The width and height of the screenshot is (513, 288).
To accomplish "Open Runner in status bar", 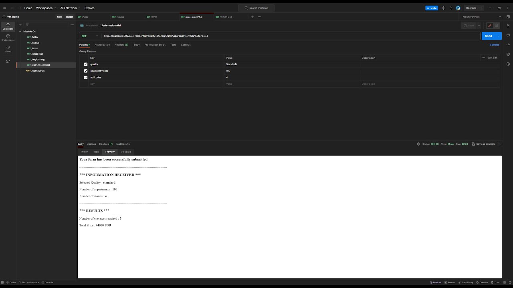I will coord(449,282).
